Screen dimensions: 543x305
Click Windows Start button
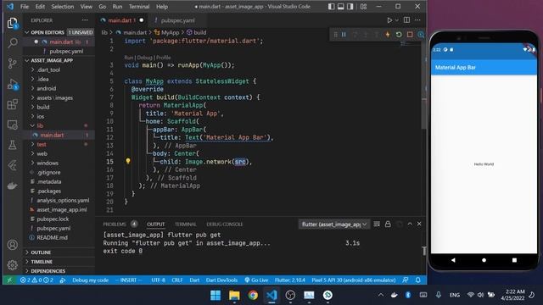[216, 295]
